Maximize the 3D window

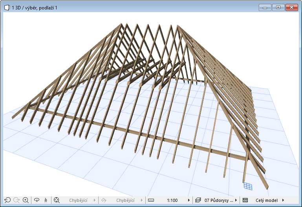[278, 7]
